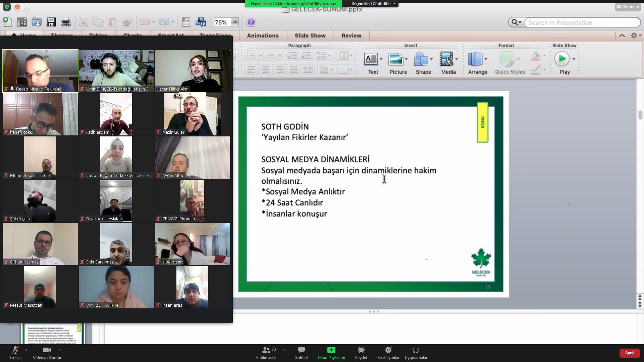
Task: Open the templates gallery icon
Action: 22,22
